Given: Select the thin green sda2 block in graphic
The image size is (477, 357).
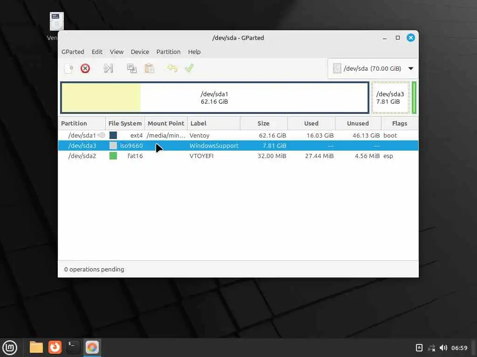Looking at the screenshot, I should click(x=414, y=98).
